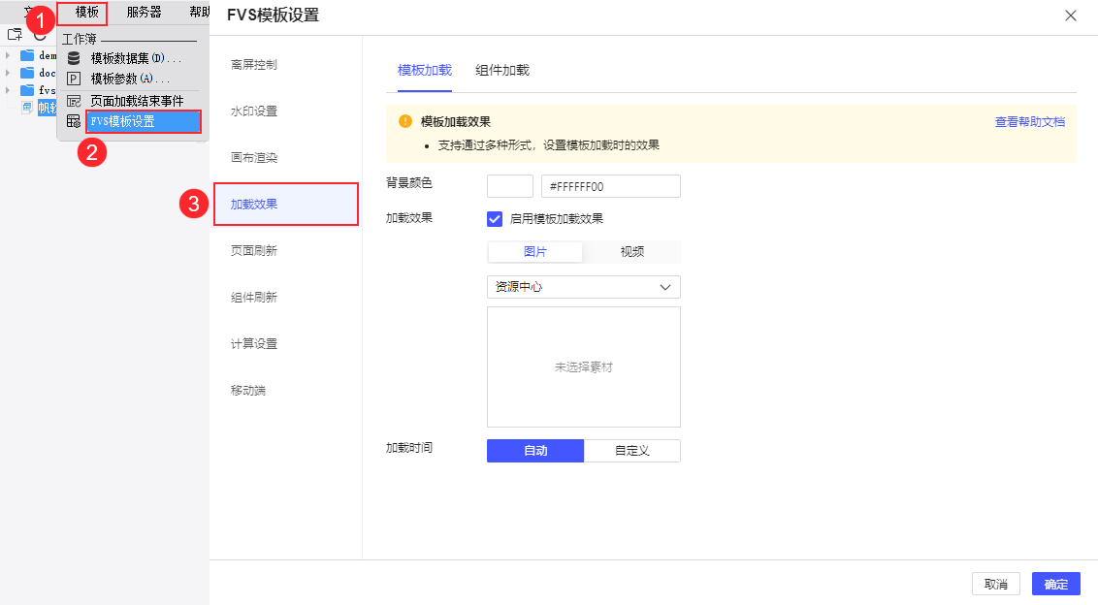The image size is (1098, 605).
Task: Click the background color swatch
Action: [x=509, y=186]
